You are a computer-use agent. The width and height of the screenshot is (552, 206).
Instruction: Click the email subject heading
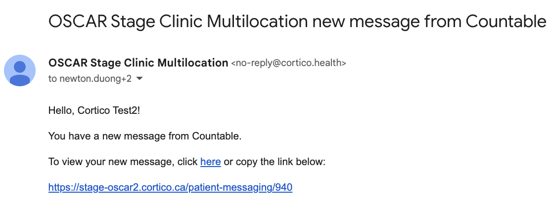point(297,22)
